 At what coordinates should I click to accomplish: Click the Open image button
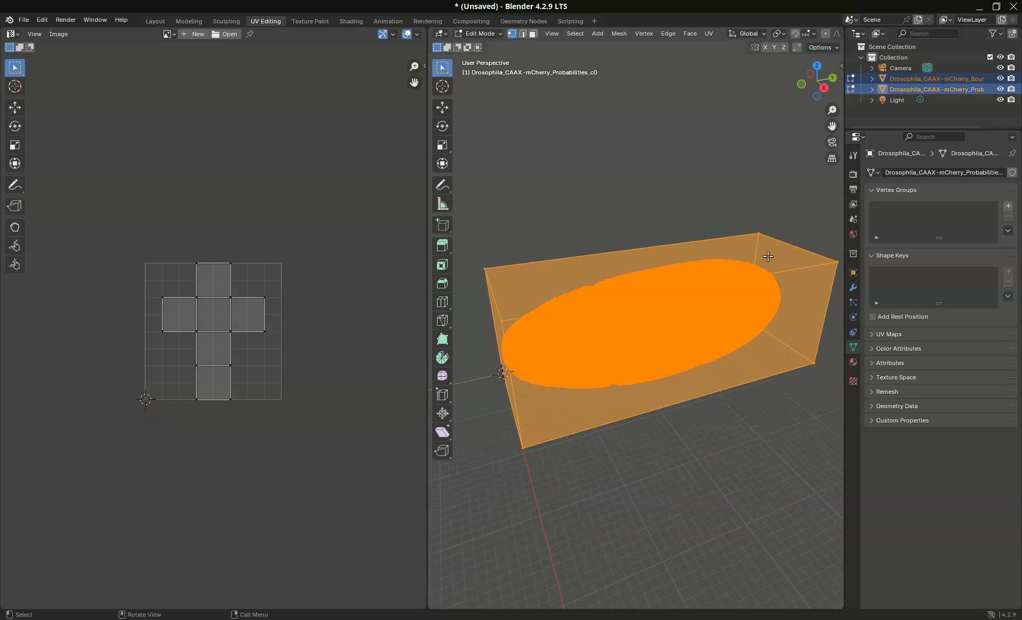225,34
